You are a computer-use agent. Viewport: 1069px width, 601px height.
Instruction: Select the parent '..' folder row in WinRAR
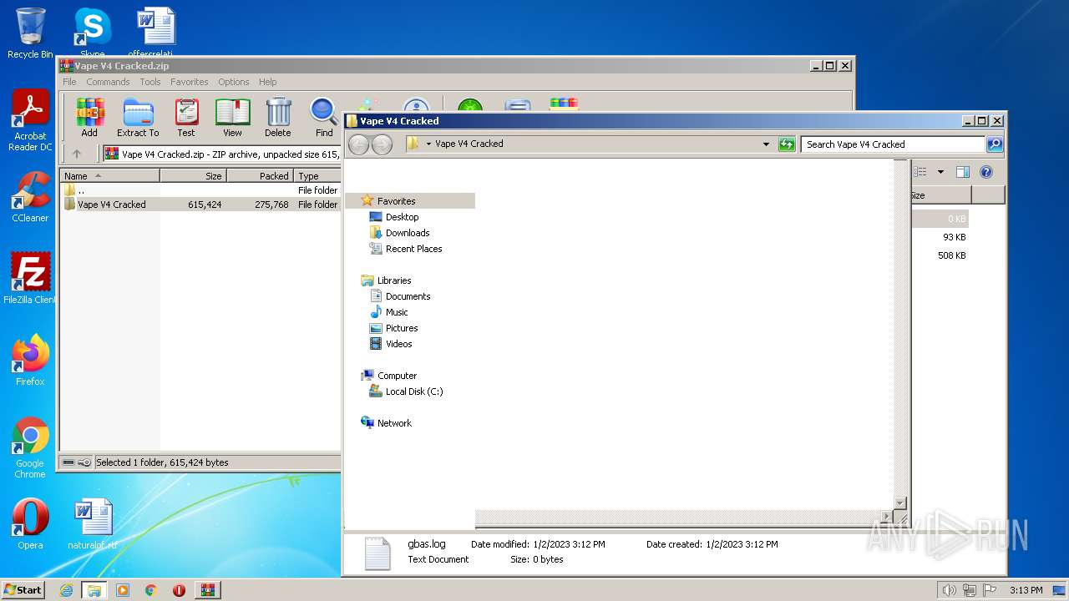[x=200, y=190]
